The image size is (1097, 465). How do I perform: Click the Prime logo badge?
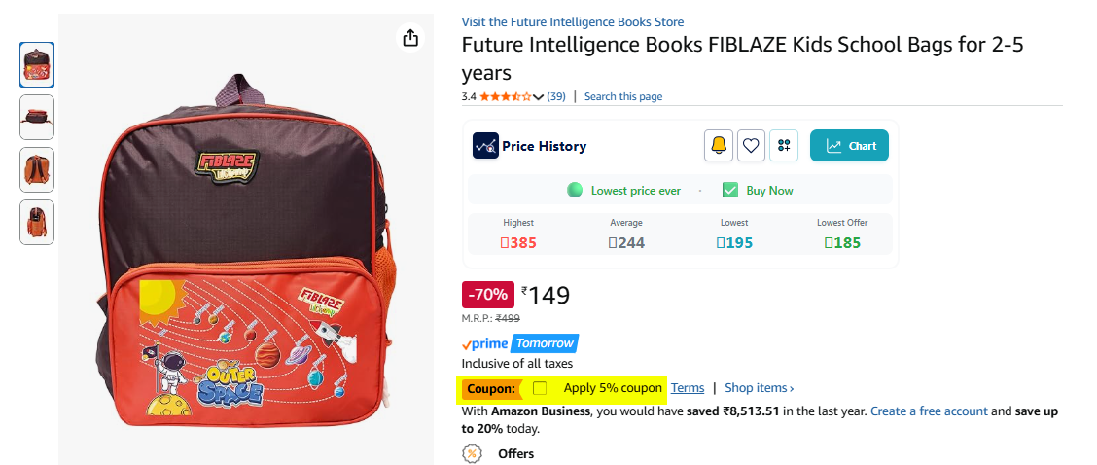(485, 343)
